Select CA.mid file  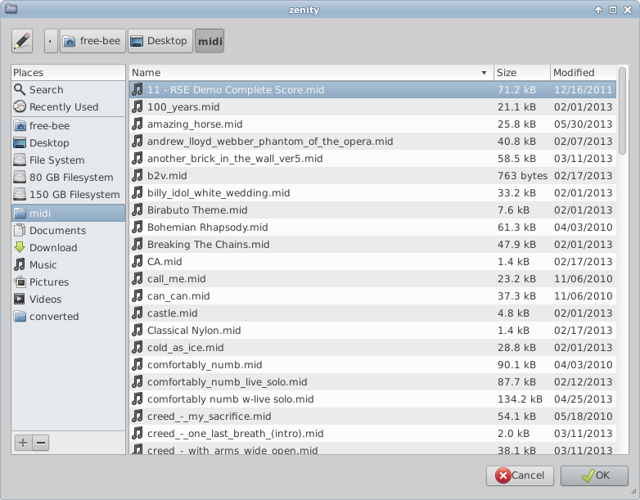372,261
